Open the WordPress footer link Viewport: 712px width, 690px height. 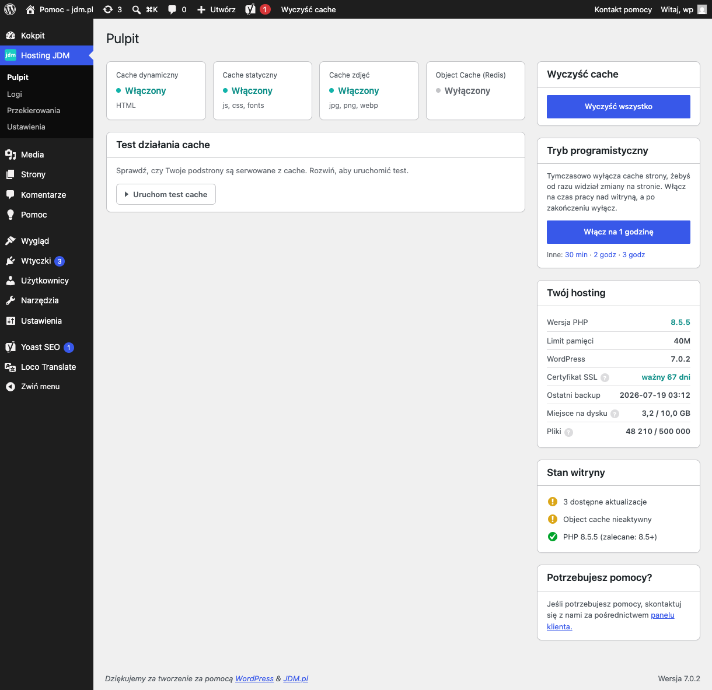click(x=254, y=678)
